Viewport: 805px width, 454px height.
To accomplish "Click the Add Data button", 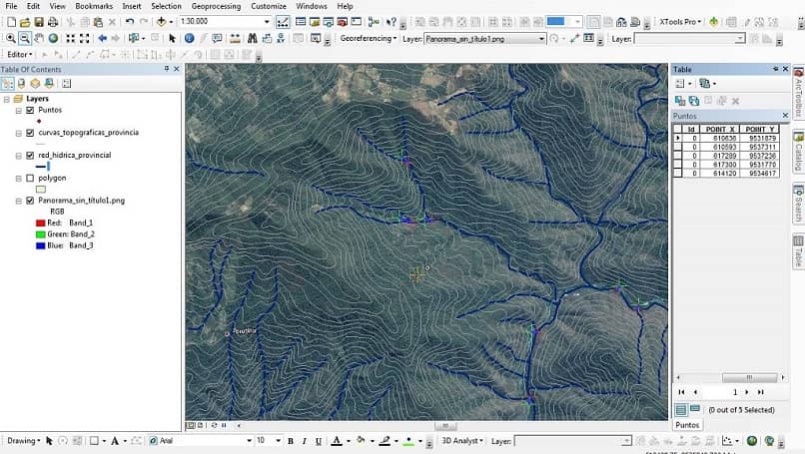I will pyautogui.click(x=161, y=22).
